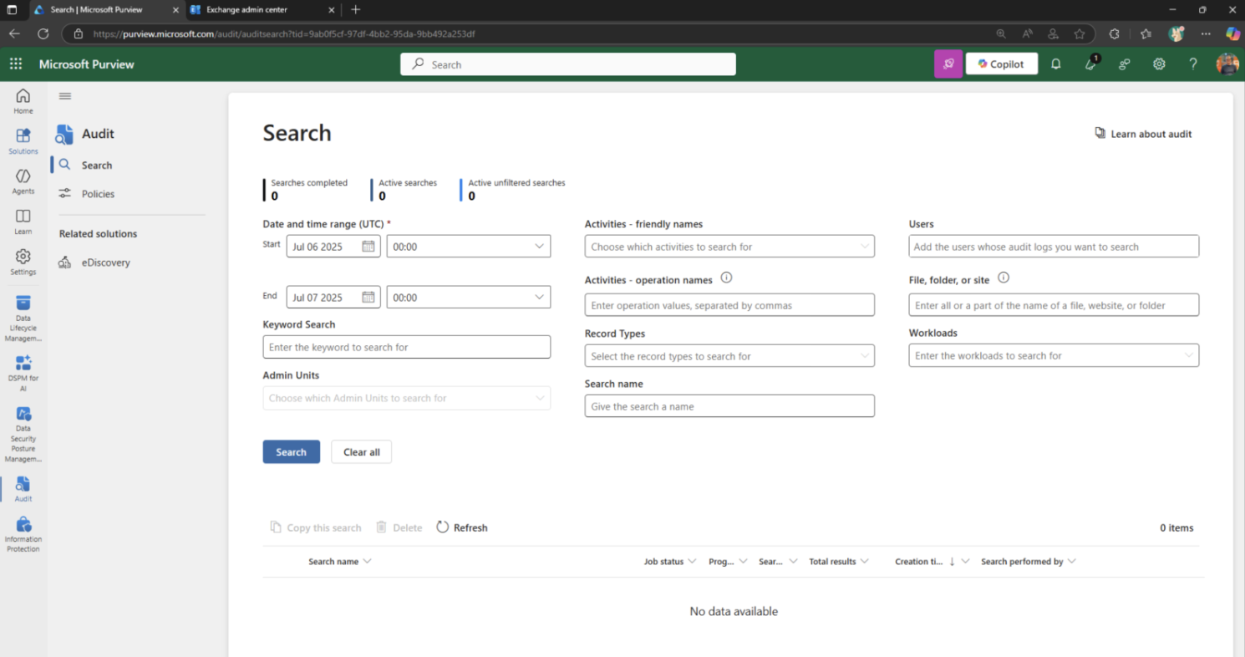Image resolution: width=1245 pixels, height=657 pixels.
Task: Open End time 00:00 dropdown
Action: pyautogui.click(x=469, y=297)
